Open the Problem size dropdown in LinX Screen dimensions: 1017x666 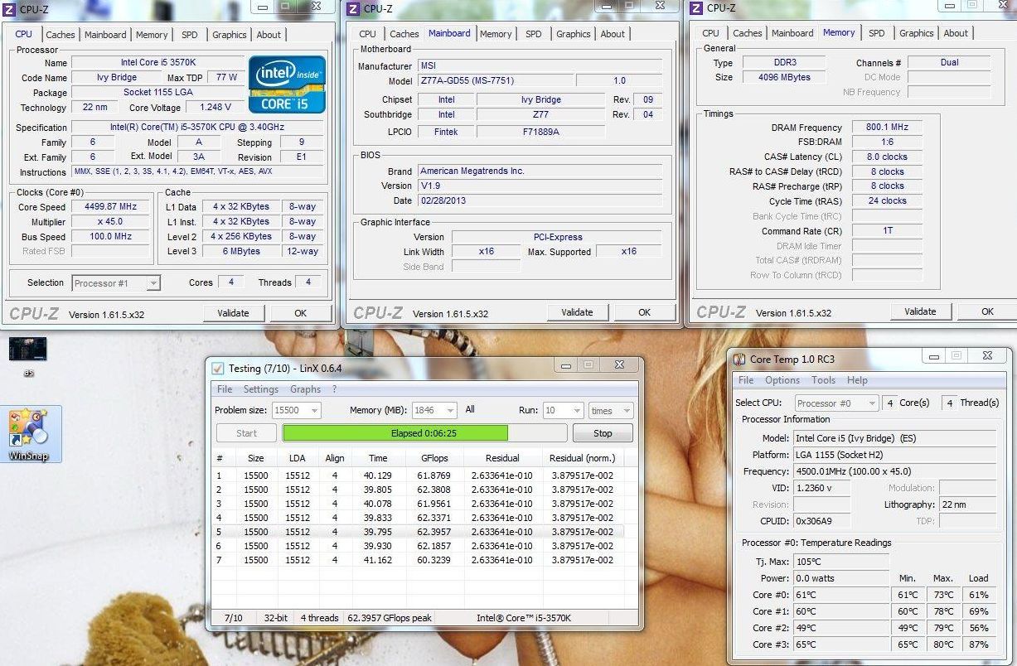pyautogui.click(x=296, y=410)
